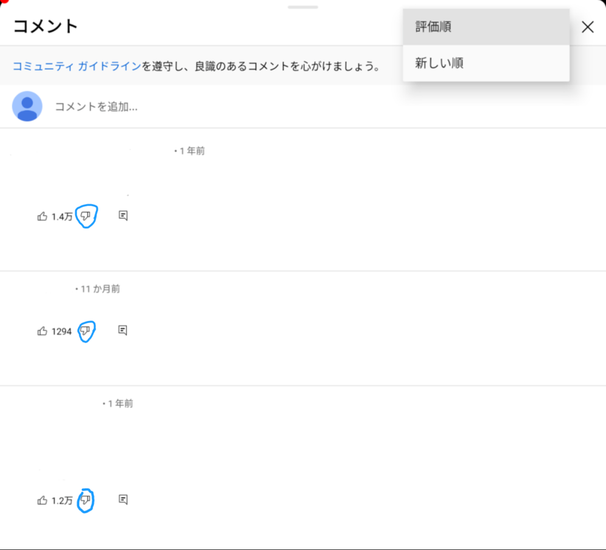Dislike the comment with 1294 likes
Viewport: 606px width, 550px height.
(x=86, y=331)
